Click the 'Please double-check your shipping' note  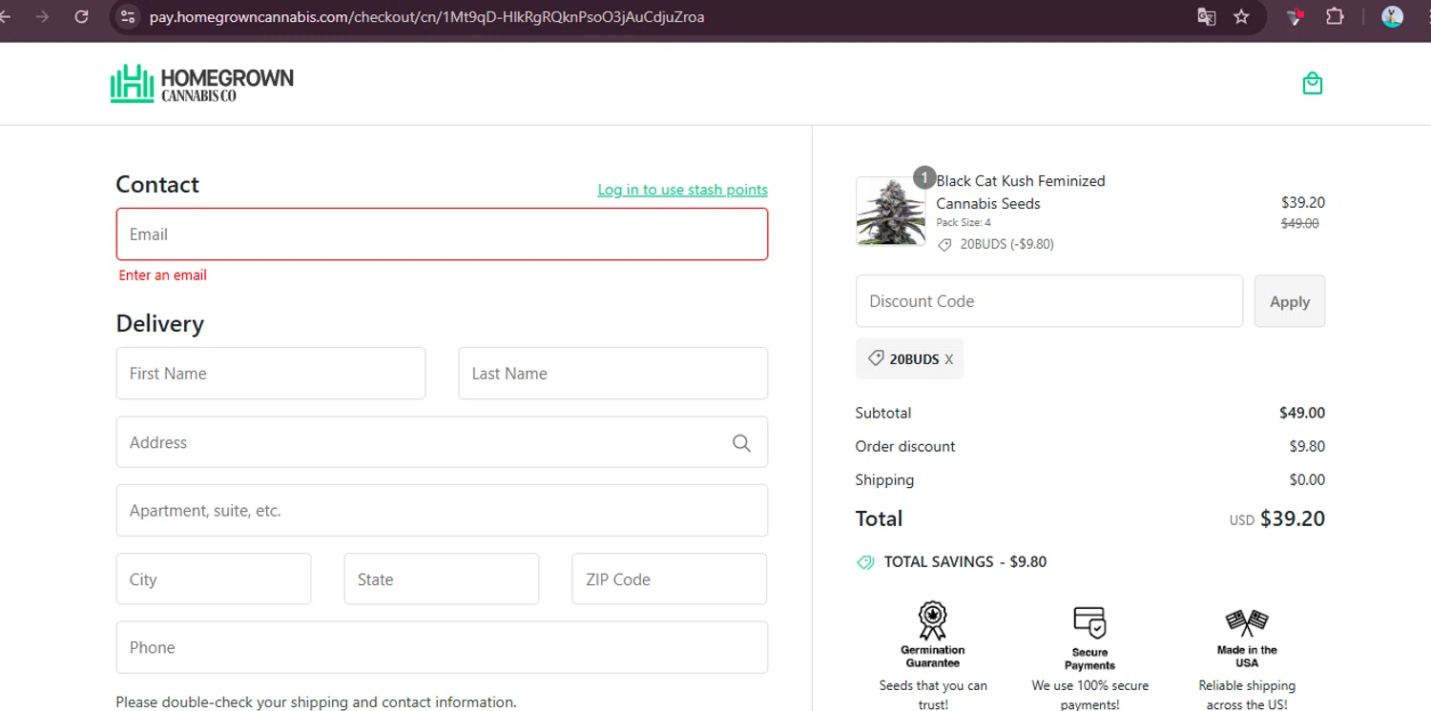[x=316, y=702]
